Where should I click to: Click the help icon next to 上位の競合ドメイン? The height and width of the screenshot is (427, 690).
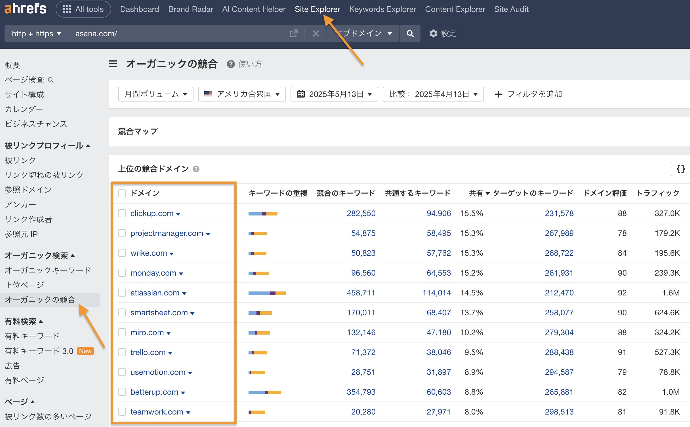click(196, 169)
